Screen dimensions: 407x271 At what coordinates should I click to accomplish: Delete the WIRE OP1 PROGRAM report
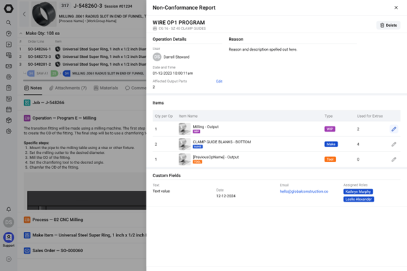(x=388, y=25)
